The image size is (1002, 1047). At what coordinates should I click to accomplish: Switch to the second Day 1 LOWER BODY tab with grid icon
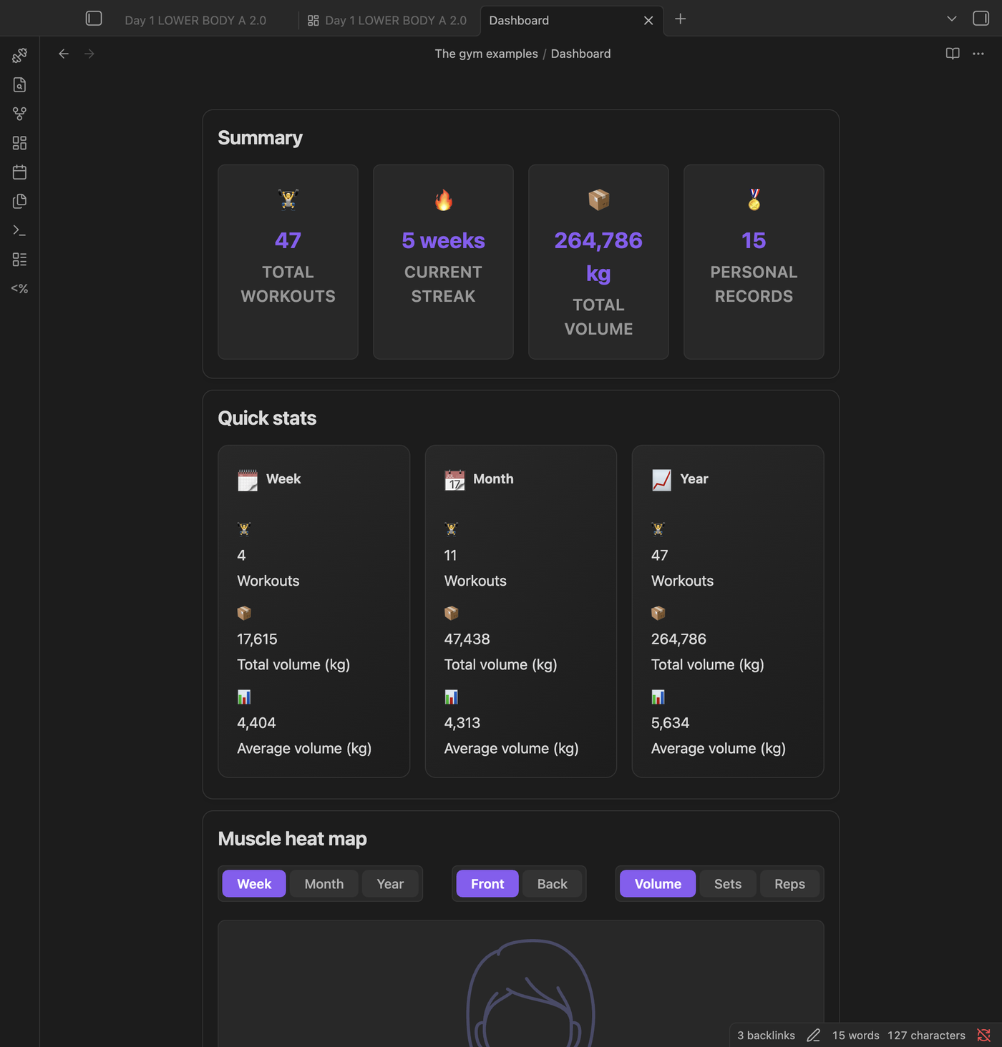click(x=387, y=21)
